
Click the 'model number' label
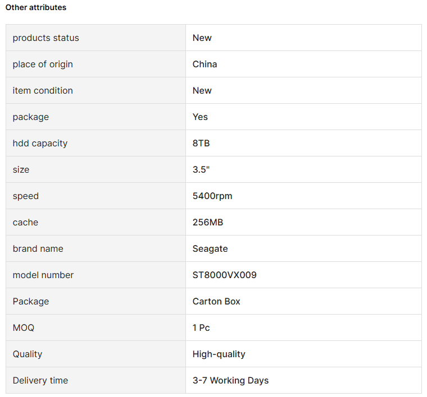43,275
